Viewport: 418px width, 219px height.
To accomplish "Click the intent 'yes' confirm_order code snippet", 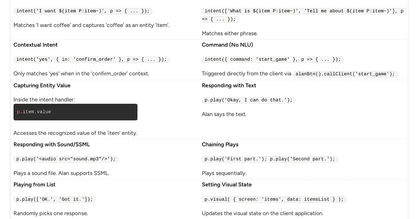I will click(x=91, y=59).
